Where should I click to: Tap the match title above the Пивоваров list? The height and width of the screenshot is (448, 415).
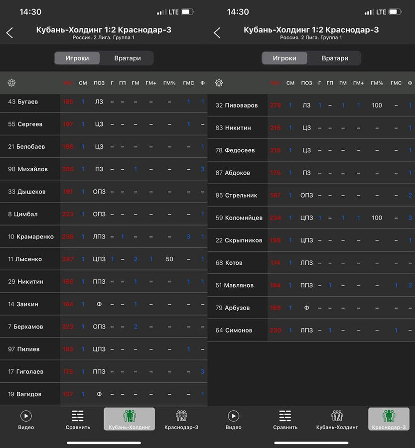311,30
